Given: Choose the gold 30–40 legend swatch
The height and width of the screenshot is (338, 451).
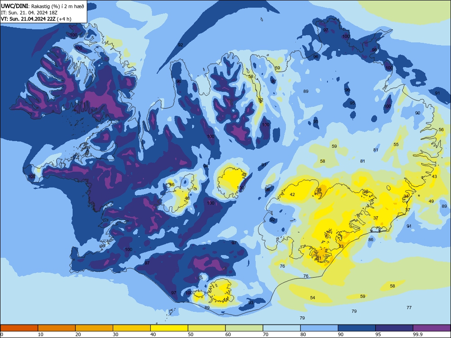Looking at the screenshot, I should point(132,328).
